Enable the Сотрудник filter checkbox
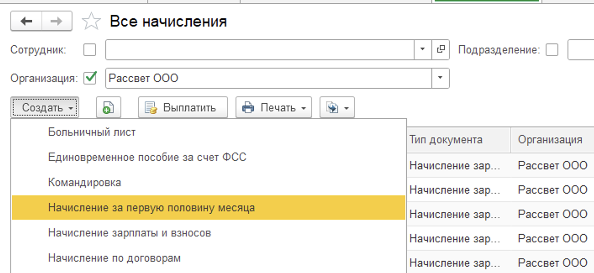 coord(90,50)
